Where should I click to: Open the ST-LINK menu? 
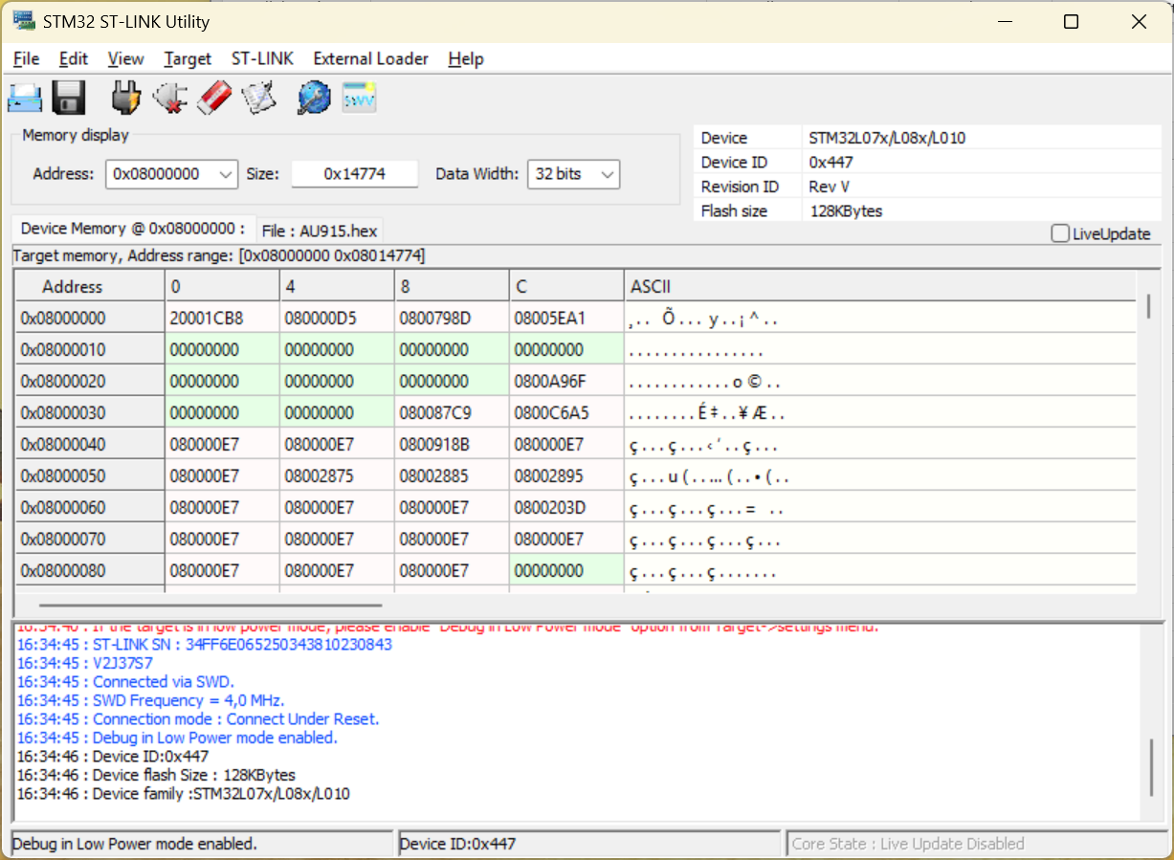262,58
